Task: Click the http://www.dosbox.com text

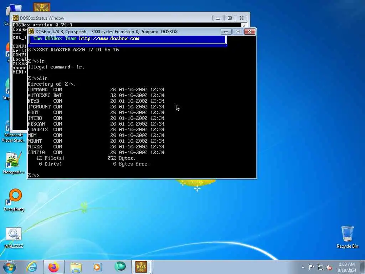Action: pos(109,39)
